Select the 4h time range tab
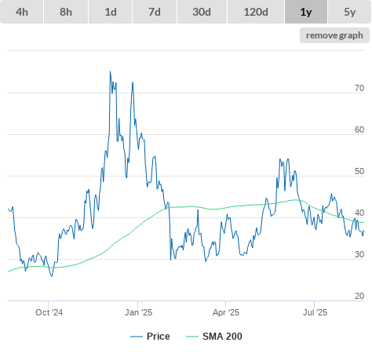This screenshot has height=357, width=372. pyautogui.click(x=21, y=12)
